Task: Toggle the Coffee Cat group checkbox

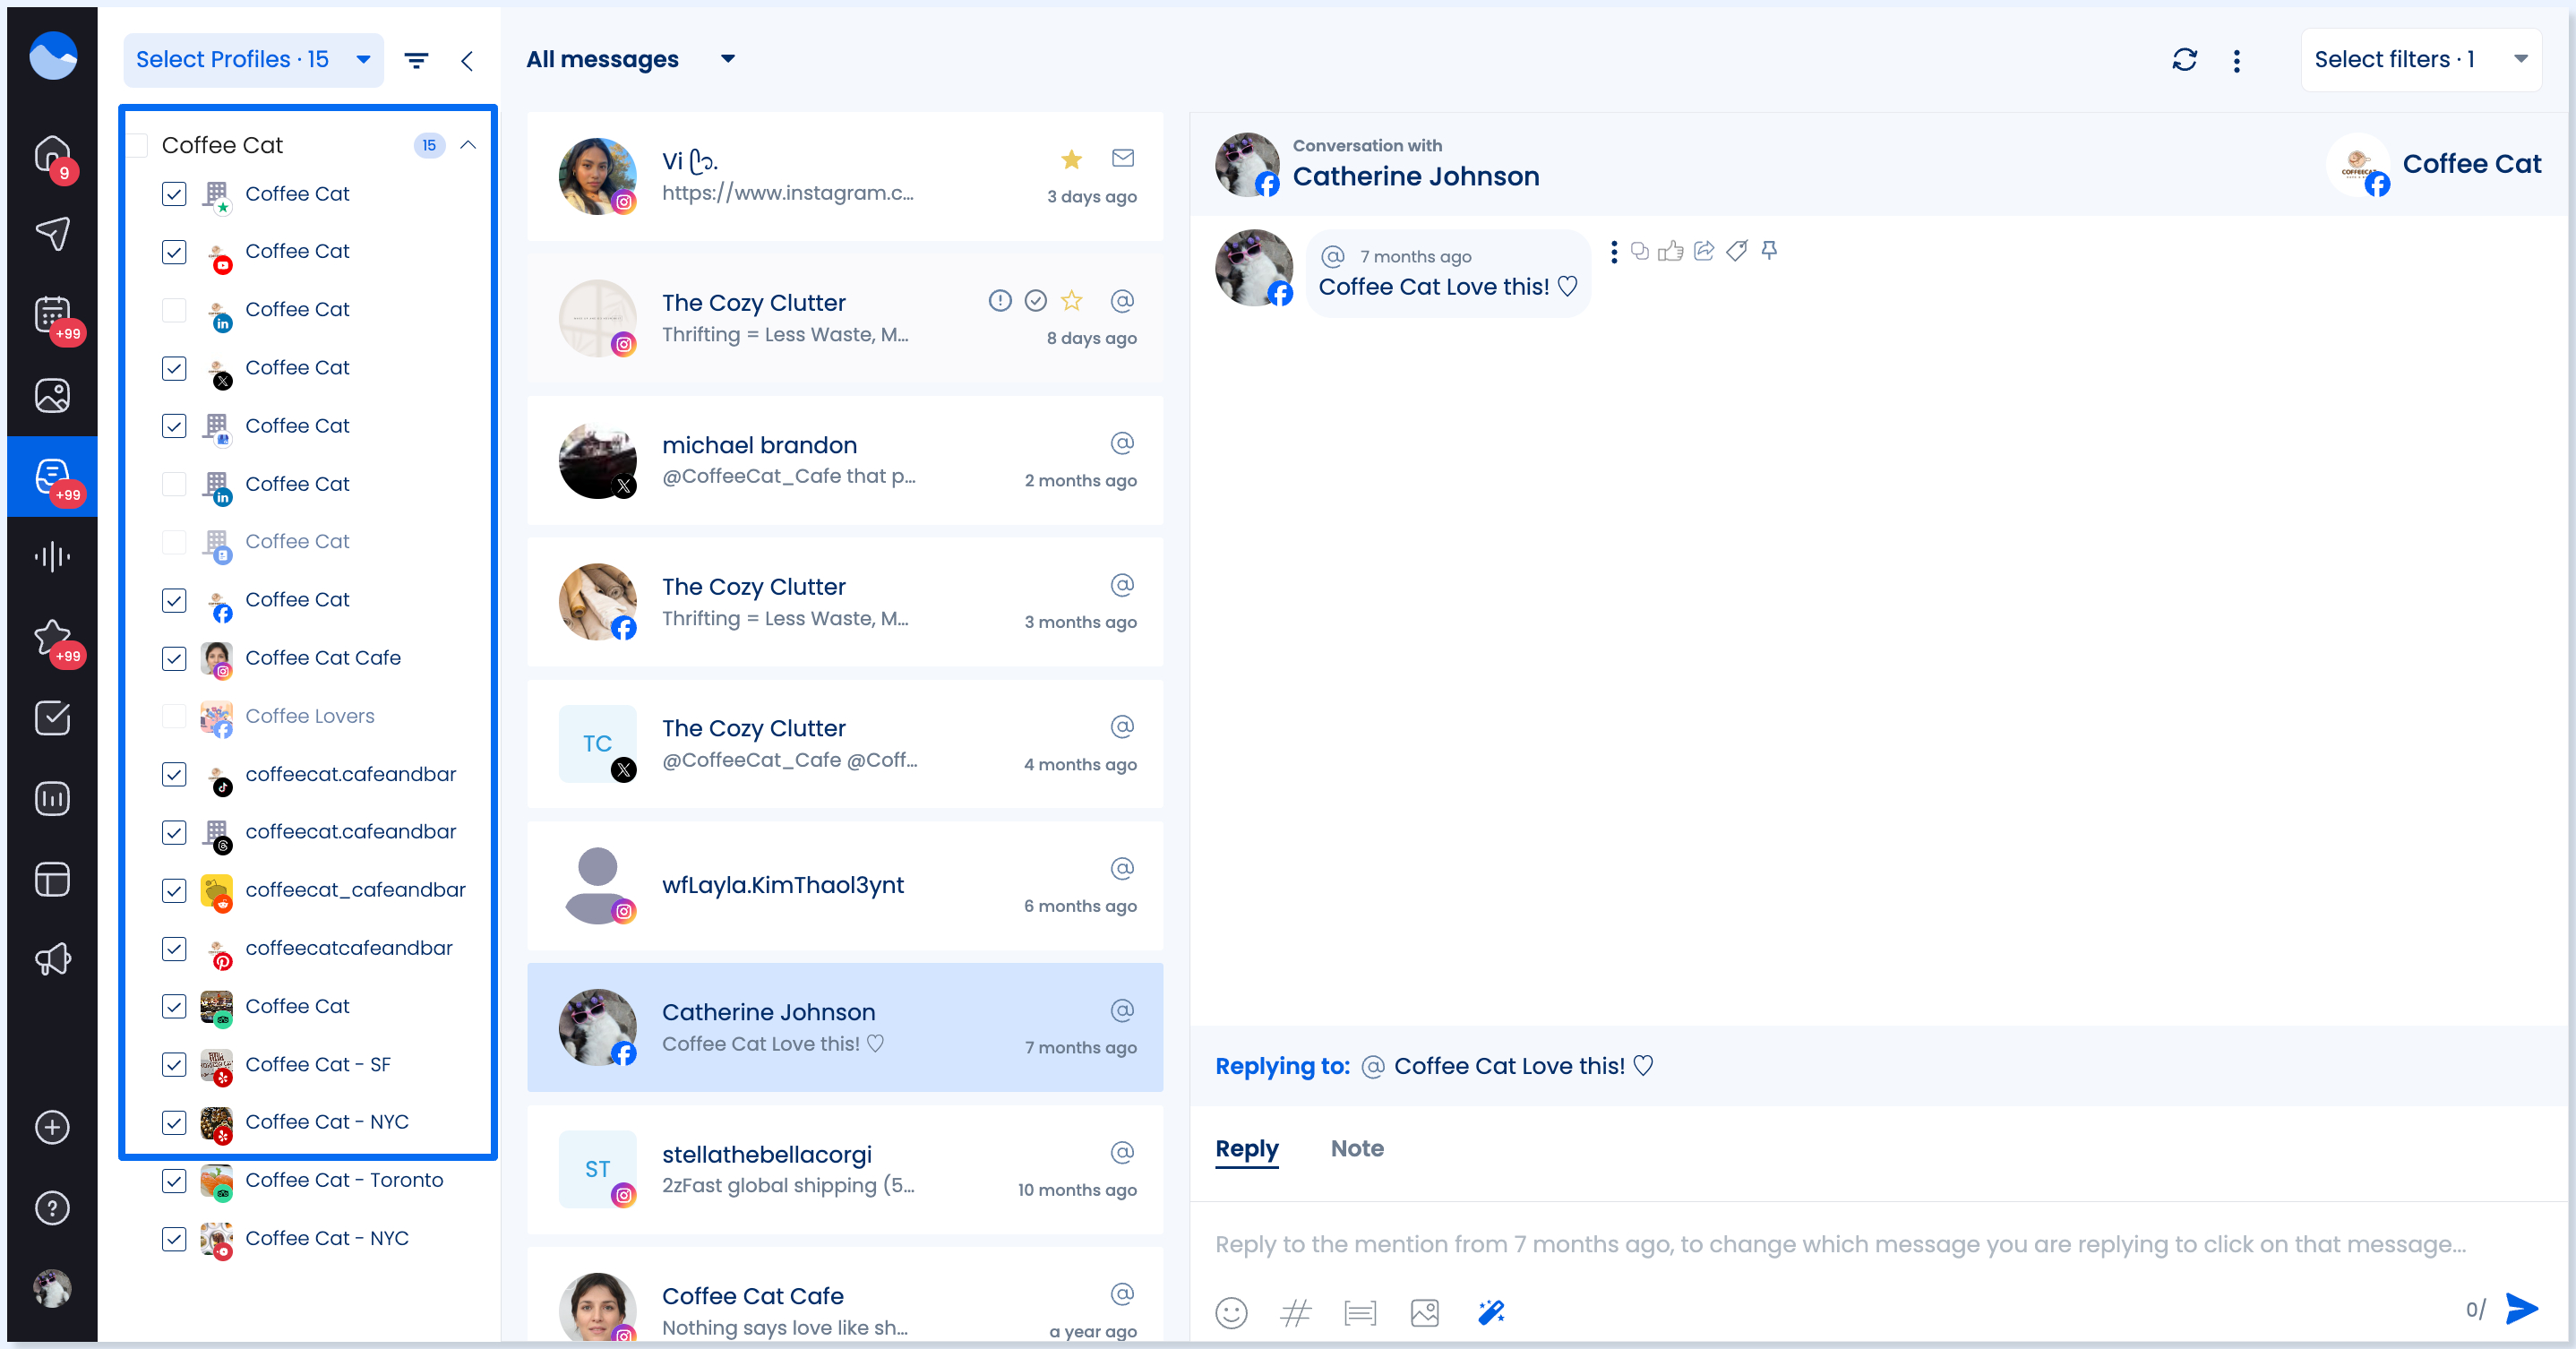Action: point(138,146)
